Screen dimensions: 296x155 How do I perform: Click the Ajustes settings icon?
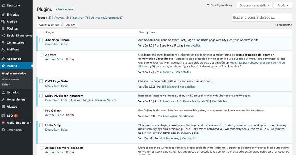pos(3,106)
